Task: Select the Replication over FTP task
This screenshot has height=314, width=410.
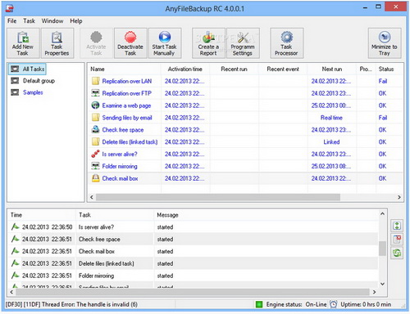Action: (126, 93)
